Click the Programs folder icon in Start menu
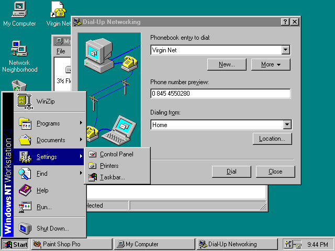This screenshot has height=251, width=335. pos(25,123)
